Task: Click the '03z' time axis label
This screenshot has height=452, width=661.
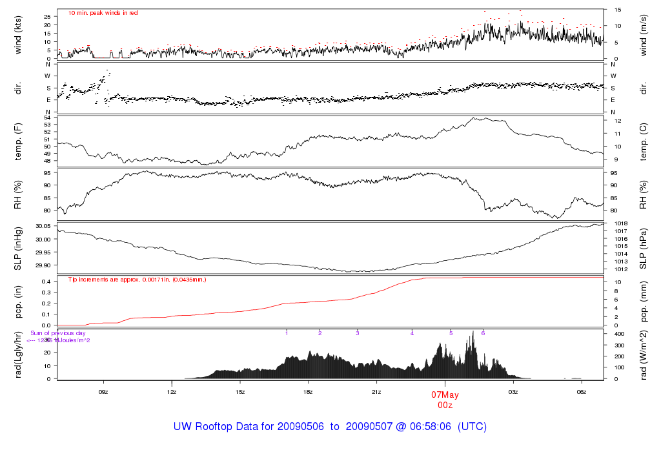Action: point(513,392)
